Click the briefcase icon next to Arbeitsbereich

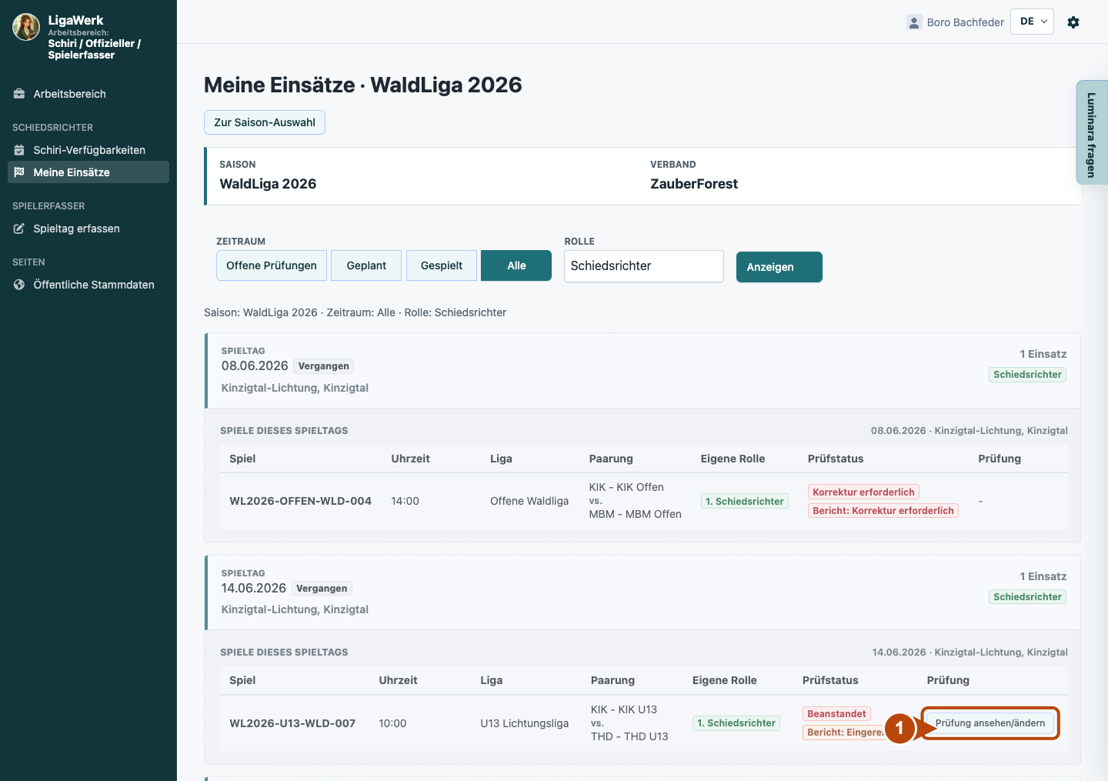point(19,94)
